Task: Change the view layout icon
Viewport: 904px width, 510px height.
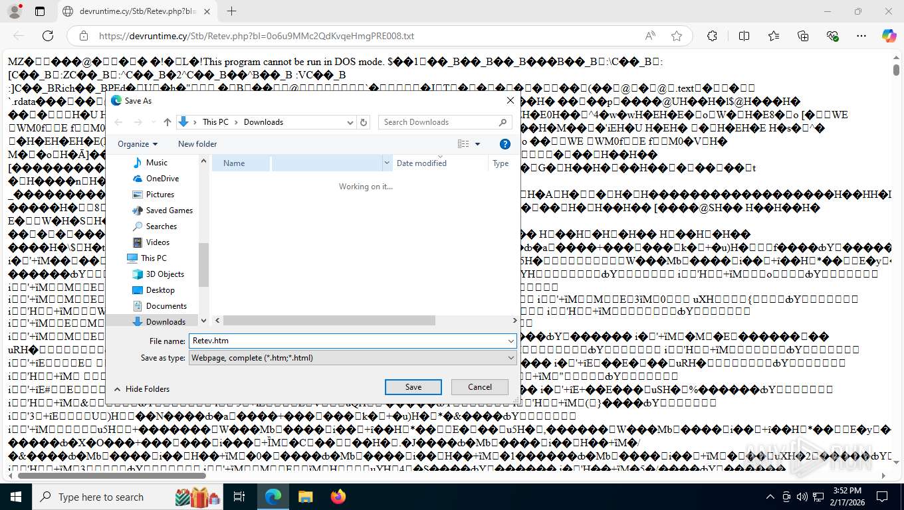Action: tap(463, 143)
